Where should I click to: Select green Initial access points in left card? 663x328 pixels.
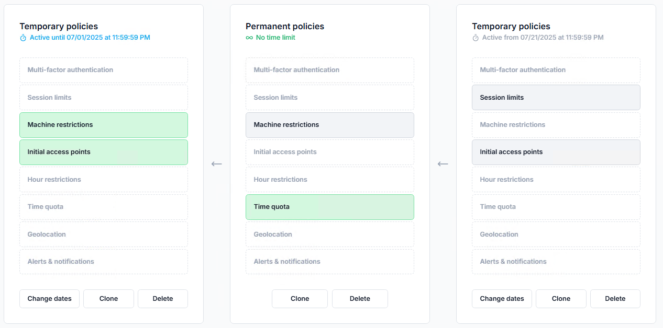[x=104, y=152]
